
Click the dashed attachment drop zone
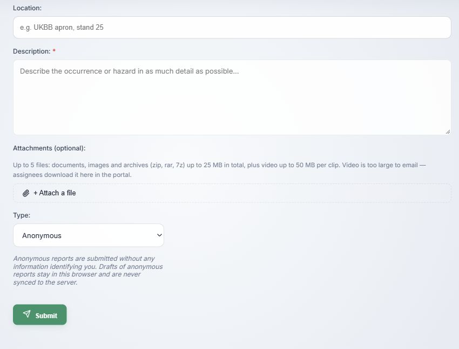pos(232,193)
